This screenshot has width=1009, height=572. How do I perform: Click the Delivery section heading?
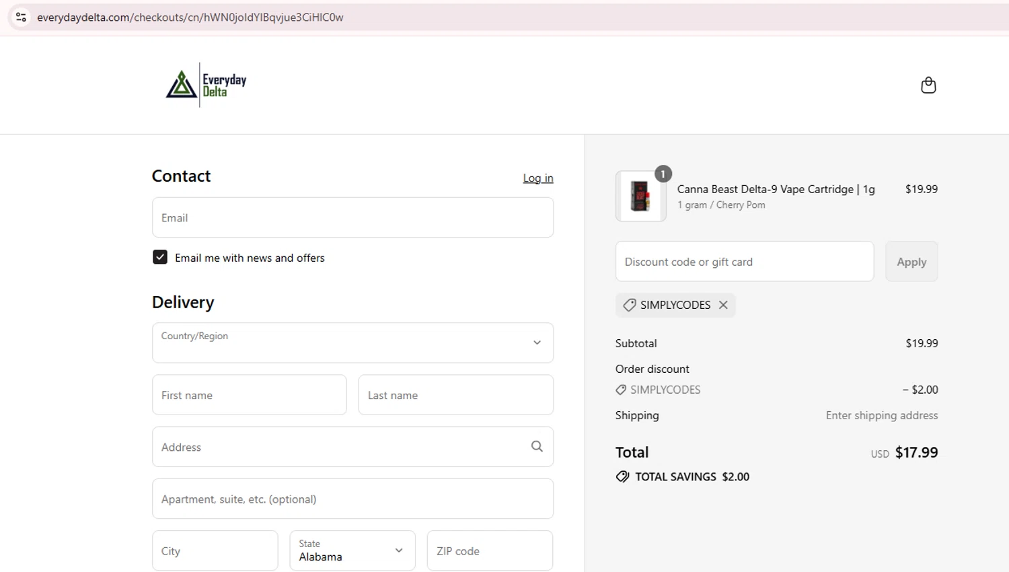(x=183, y=302)
